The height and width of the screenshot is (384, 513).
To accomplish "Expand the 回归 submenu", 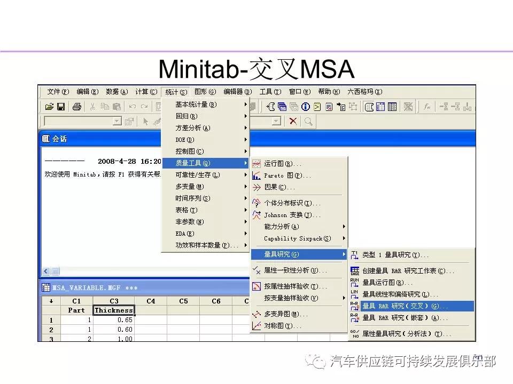I will pyautogui.click(x=205, y=116).
